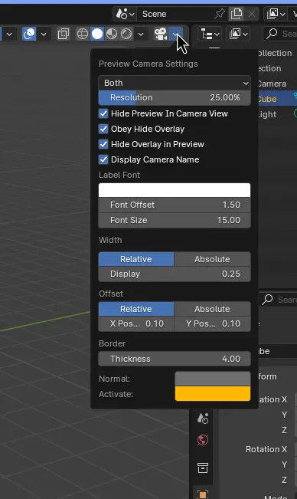The image size is (297, 499).
Task: Adjust the Resolution slider
Action: coord(175,97)
